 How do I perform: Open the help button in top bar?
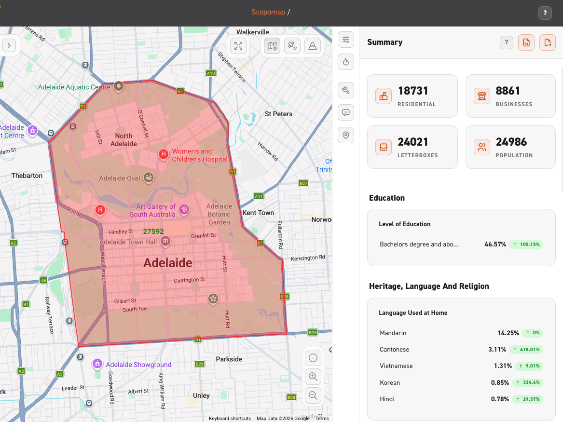pyautogui.click(x=545, y=13)
